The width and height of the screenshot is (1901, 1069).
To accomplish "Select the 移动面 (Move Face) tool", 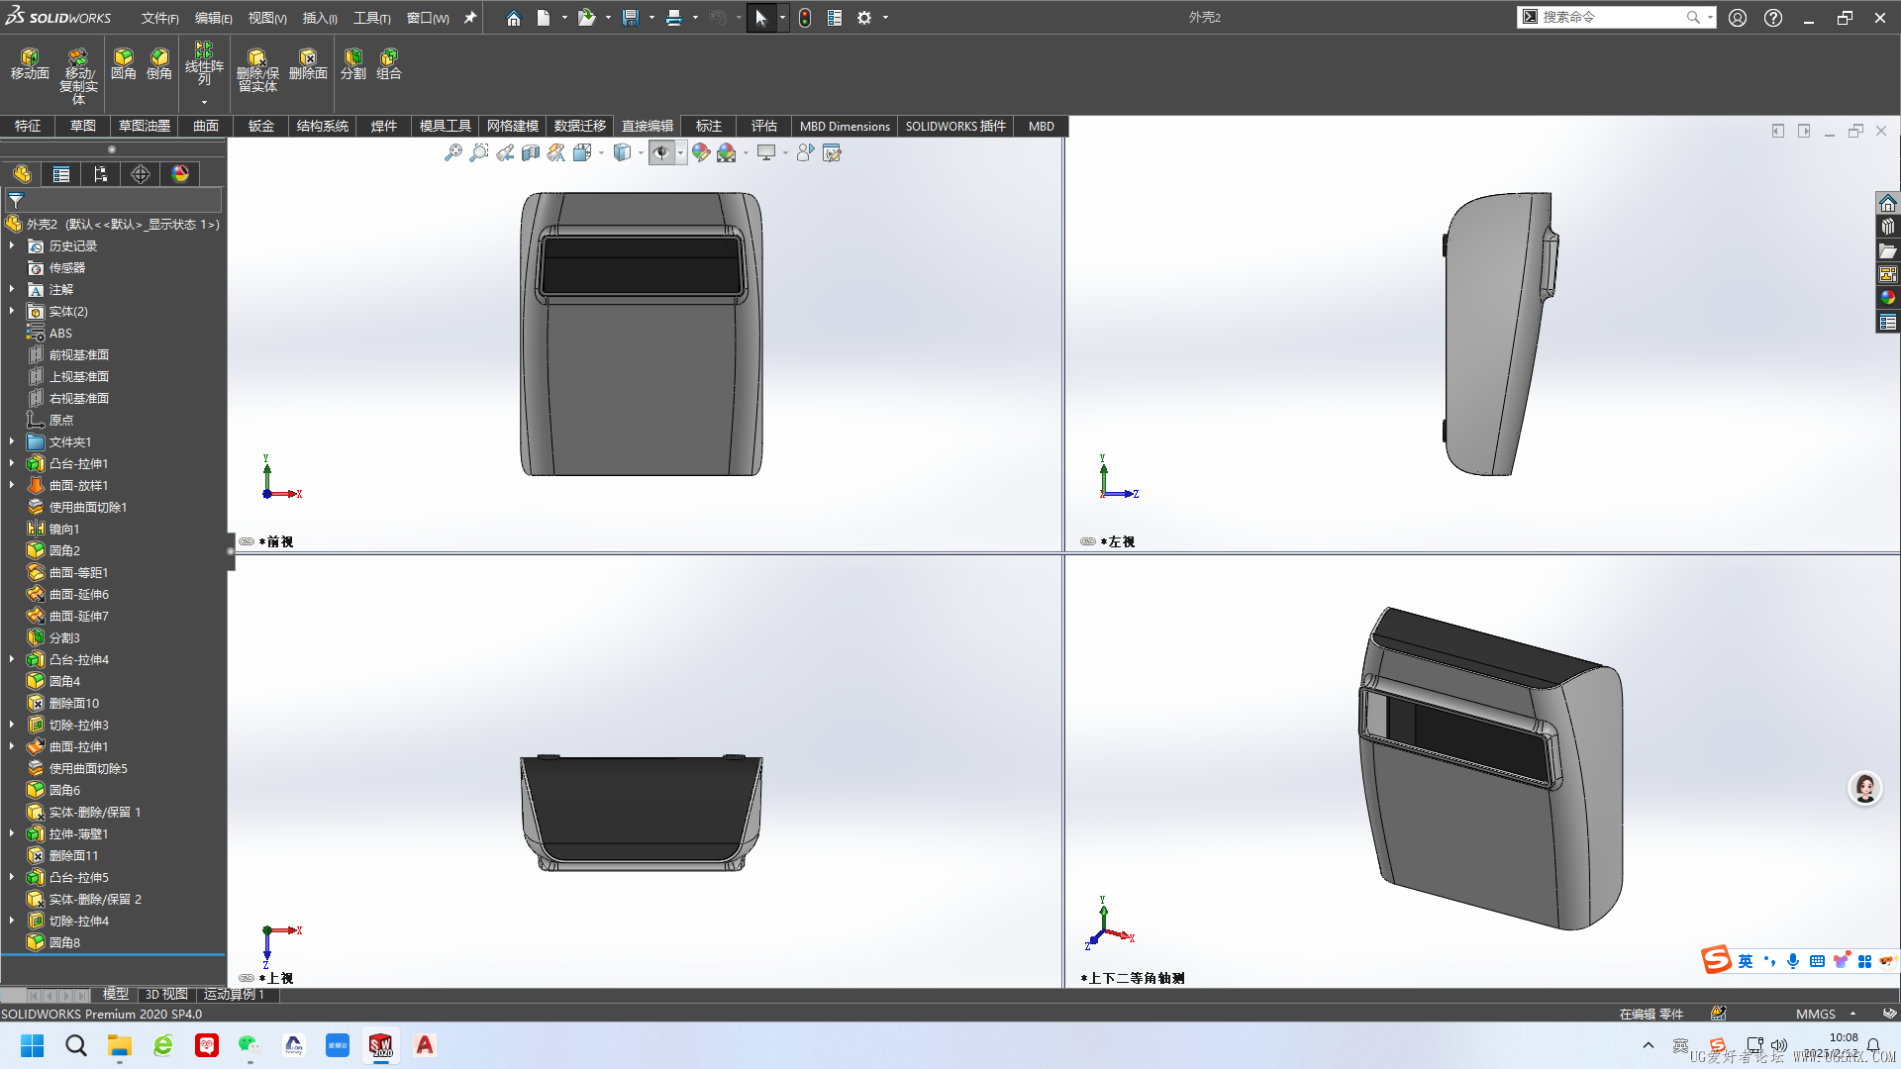I will 30,63.
